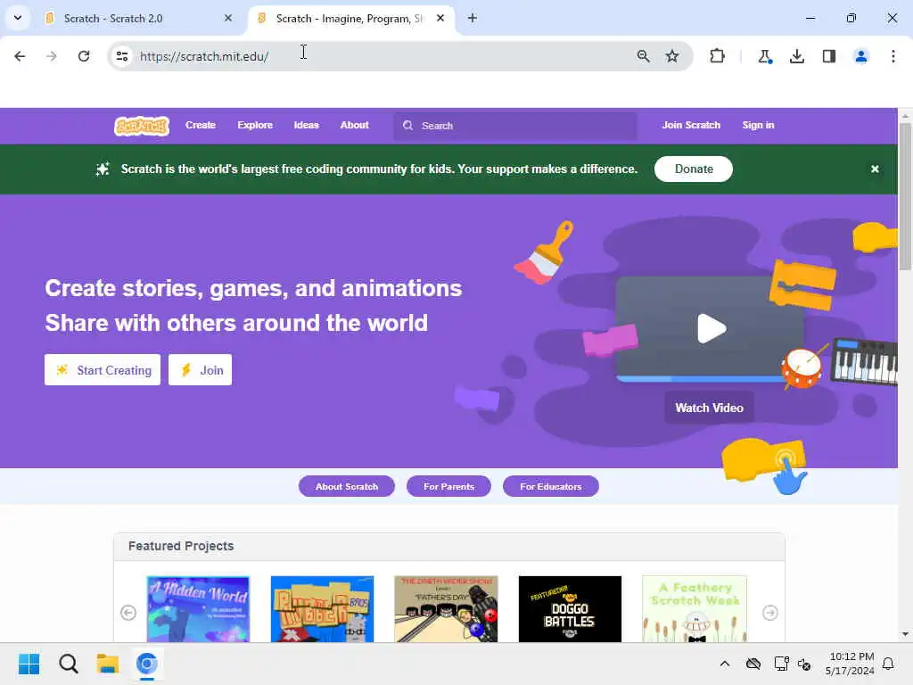
Task: Open the Doggo Battles project thumbnail
Action: pos(570,609)
